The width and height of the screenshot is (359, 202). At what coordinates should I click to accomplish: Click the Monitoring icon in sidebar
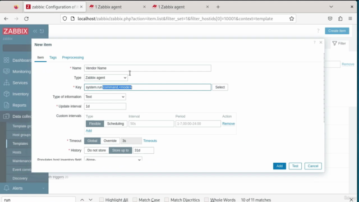[x=6, y=71]
